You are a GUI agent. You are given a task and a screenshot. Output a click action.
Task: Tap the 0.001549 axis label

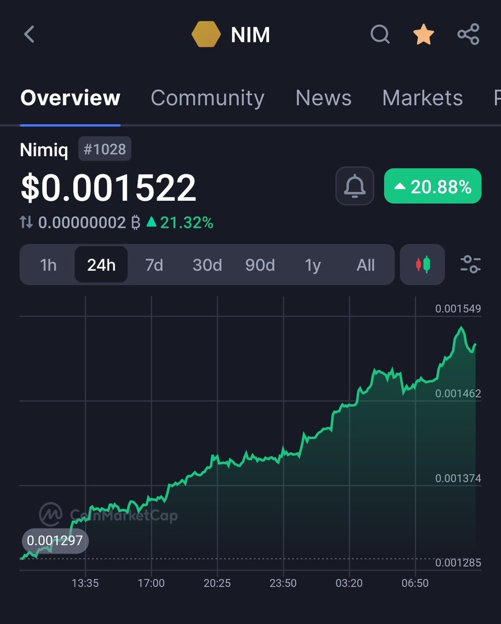[x=458, y=309]
